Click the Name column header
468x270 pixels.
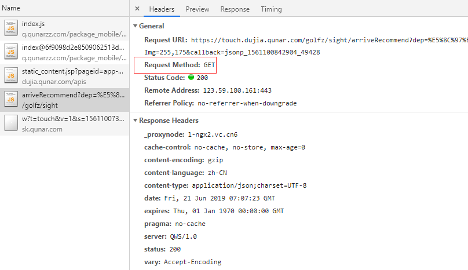11,9
